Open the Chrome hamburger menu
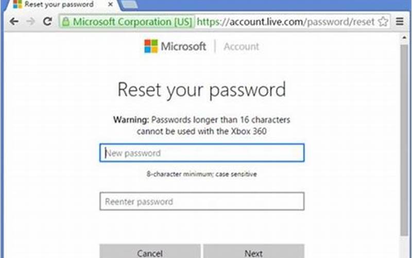The image size is (412, 258). point(400,22)
